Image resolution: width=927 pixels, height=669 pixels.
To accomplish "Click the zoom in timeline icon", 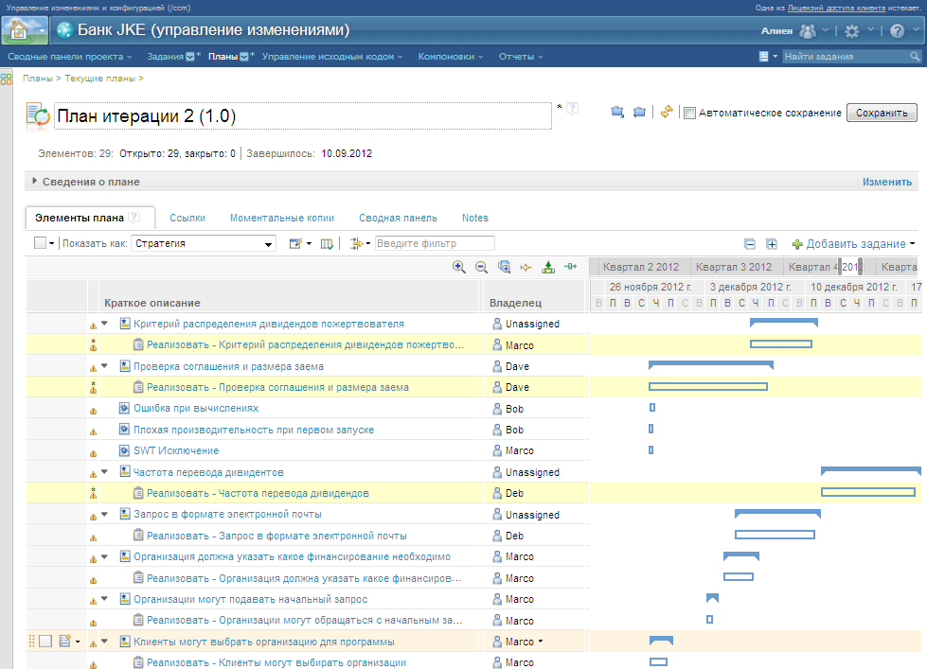I will tap(459, 268).
